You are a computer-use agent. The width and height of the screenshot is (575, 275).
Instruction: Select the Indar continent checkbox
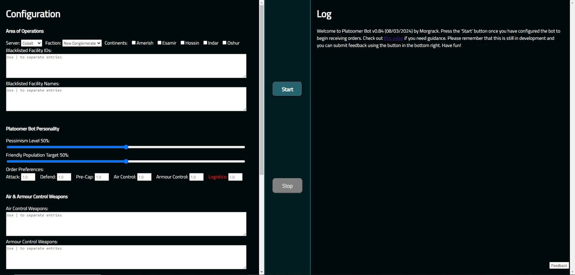tap(205, 43)
